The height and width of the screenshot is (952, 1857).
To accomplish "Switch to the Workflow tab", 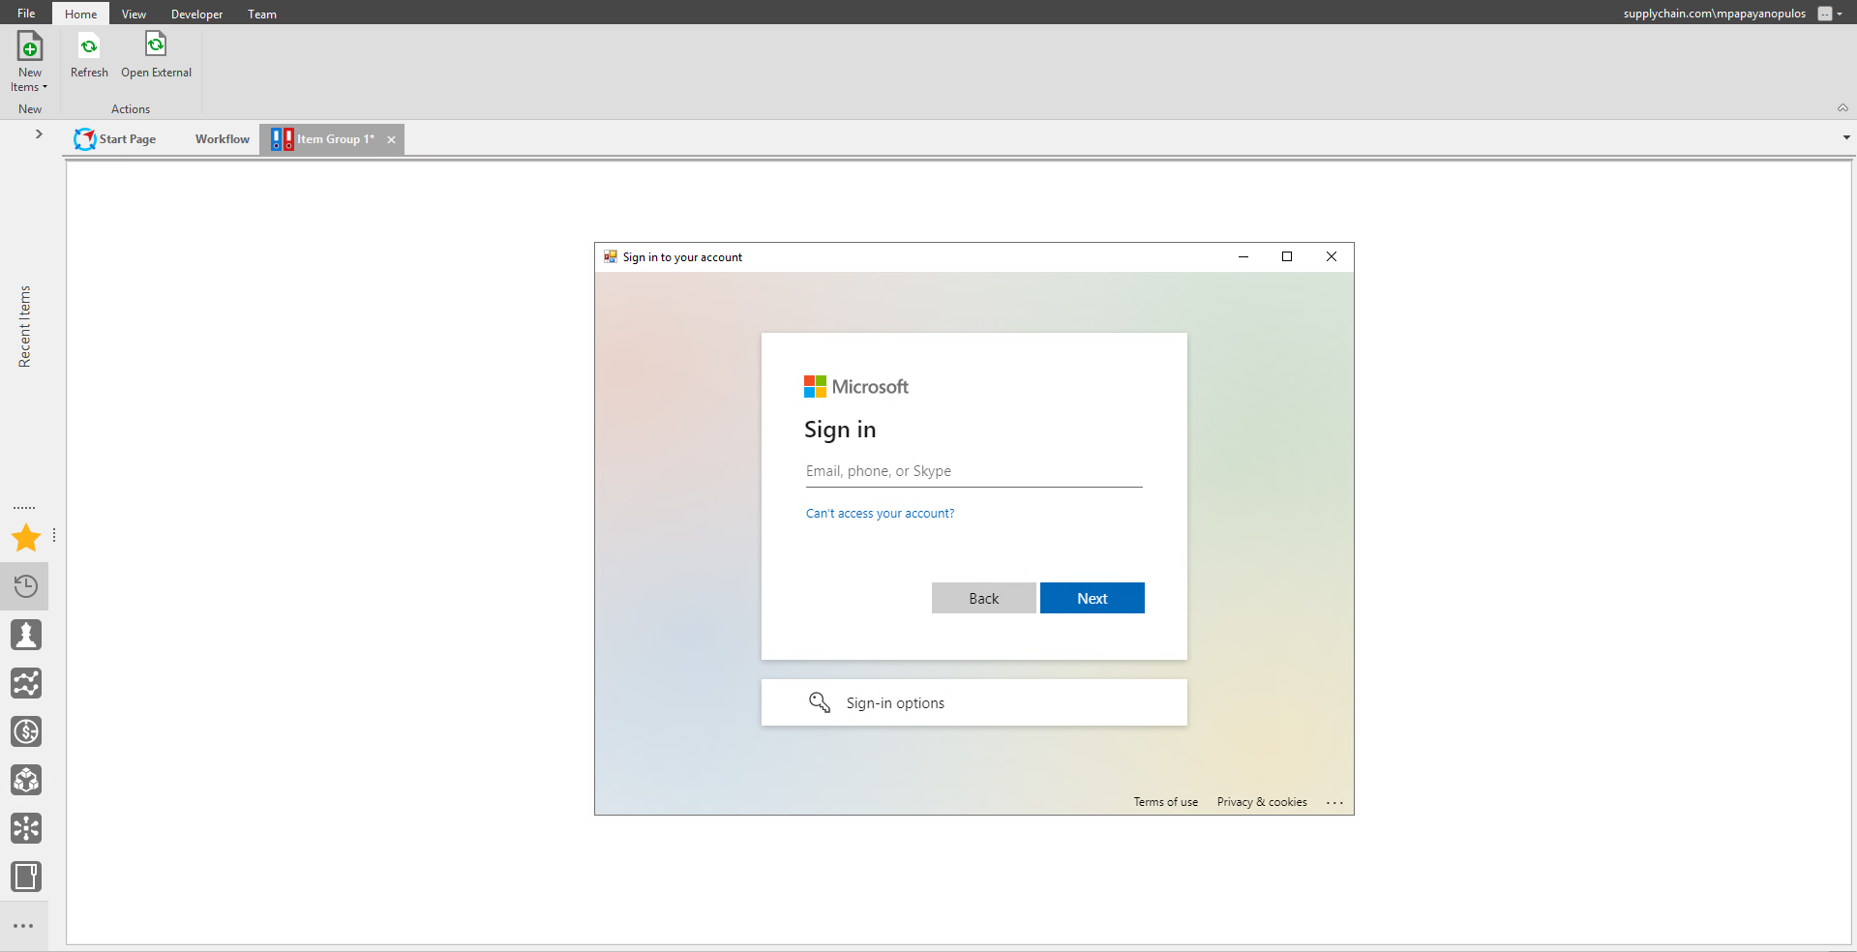I will (222, 139).
